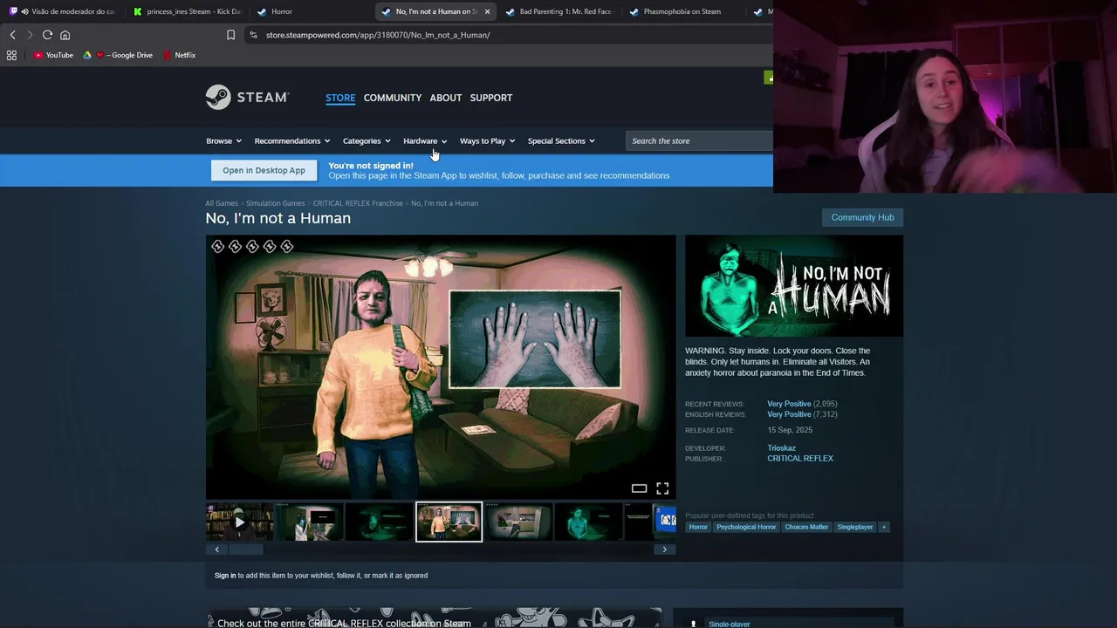Expand the Recommendations dropdown
The width and height of the screenshot is (1117, 628).
tap(292, 140)
